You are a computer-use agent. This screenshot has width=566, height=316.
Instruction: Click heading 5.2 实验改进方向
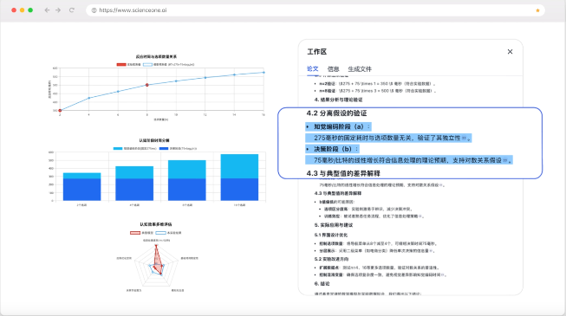click(331, 259)
